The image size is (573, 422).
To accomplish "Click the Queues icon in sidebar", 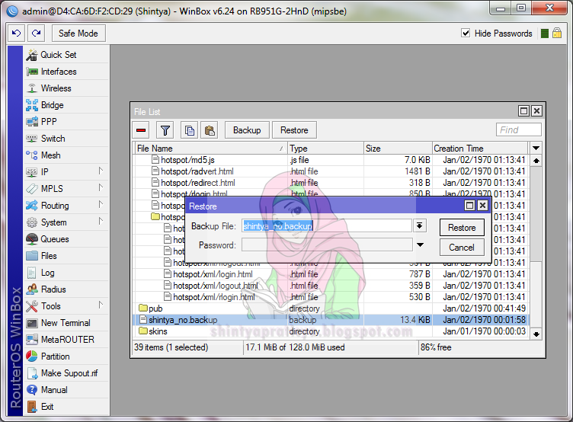I will coord(32,239).
